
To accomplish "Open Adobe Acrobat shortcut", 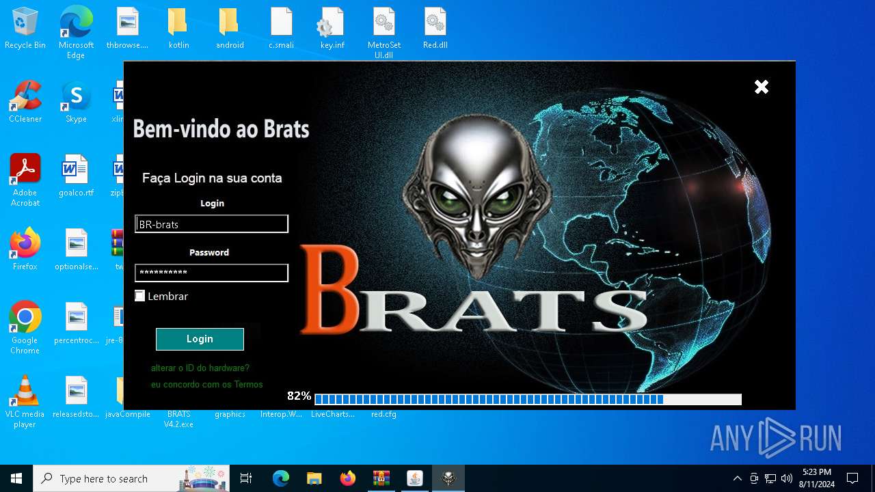I will pyautogui.click(x=25, y=180).
